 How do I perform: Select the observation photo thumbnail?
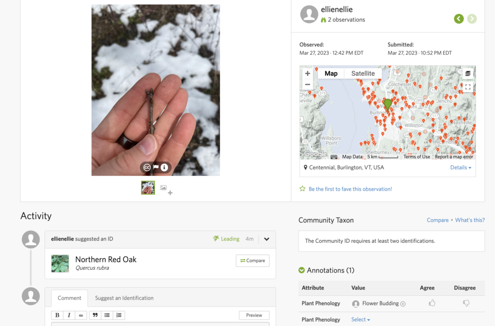click(148, 188)
